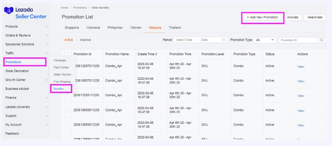This screenshot has width=332, height=146.
Task: Expand the Traffic sidebar chevron
Action: coord(46,53)
